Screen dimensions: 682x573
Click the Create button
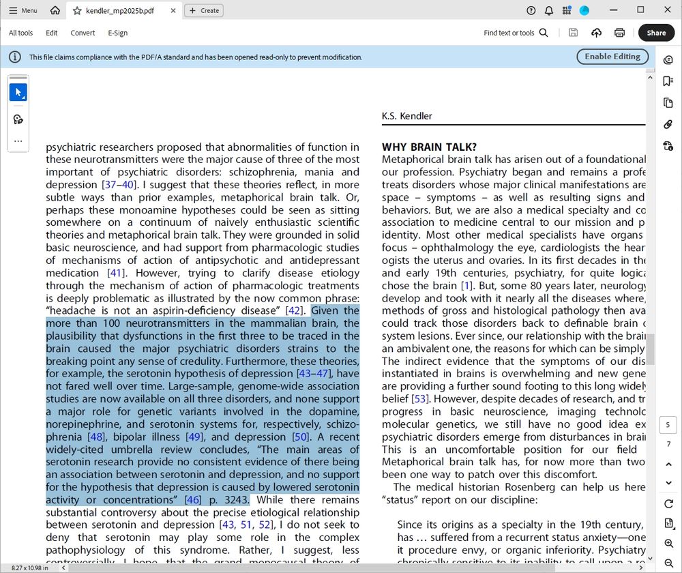(x=204, y=10)
